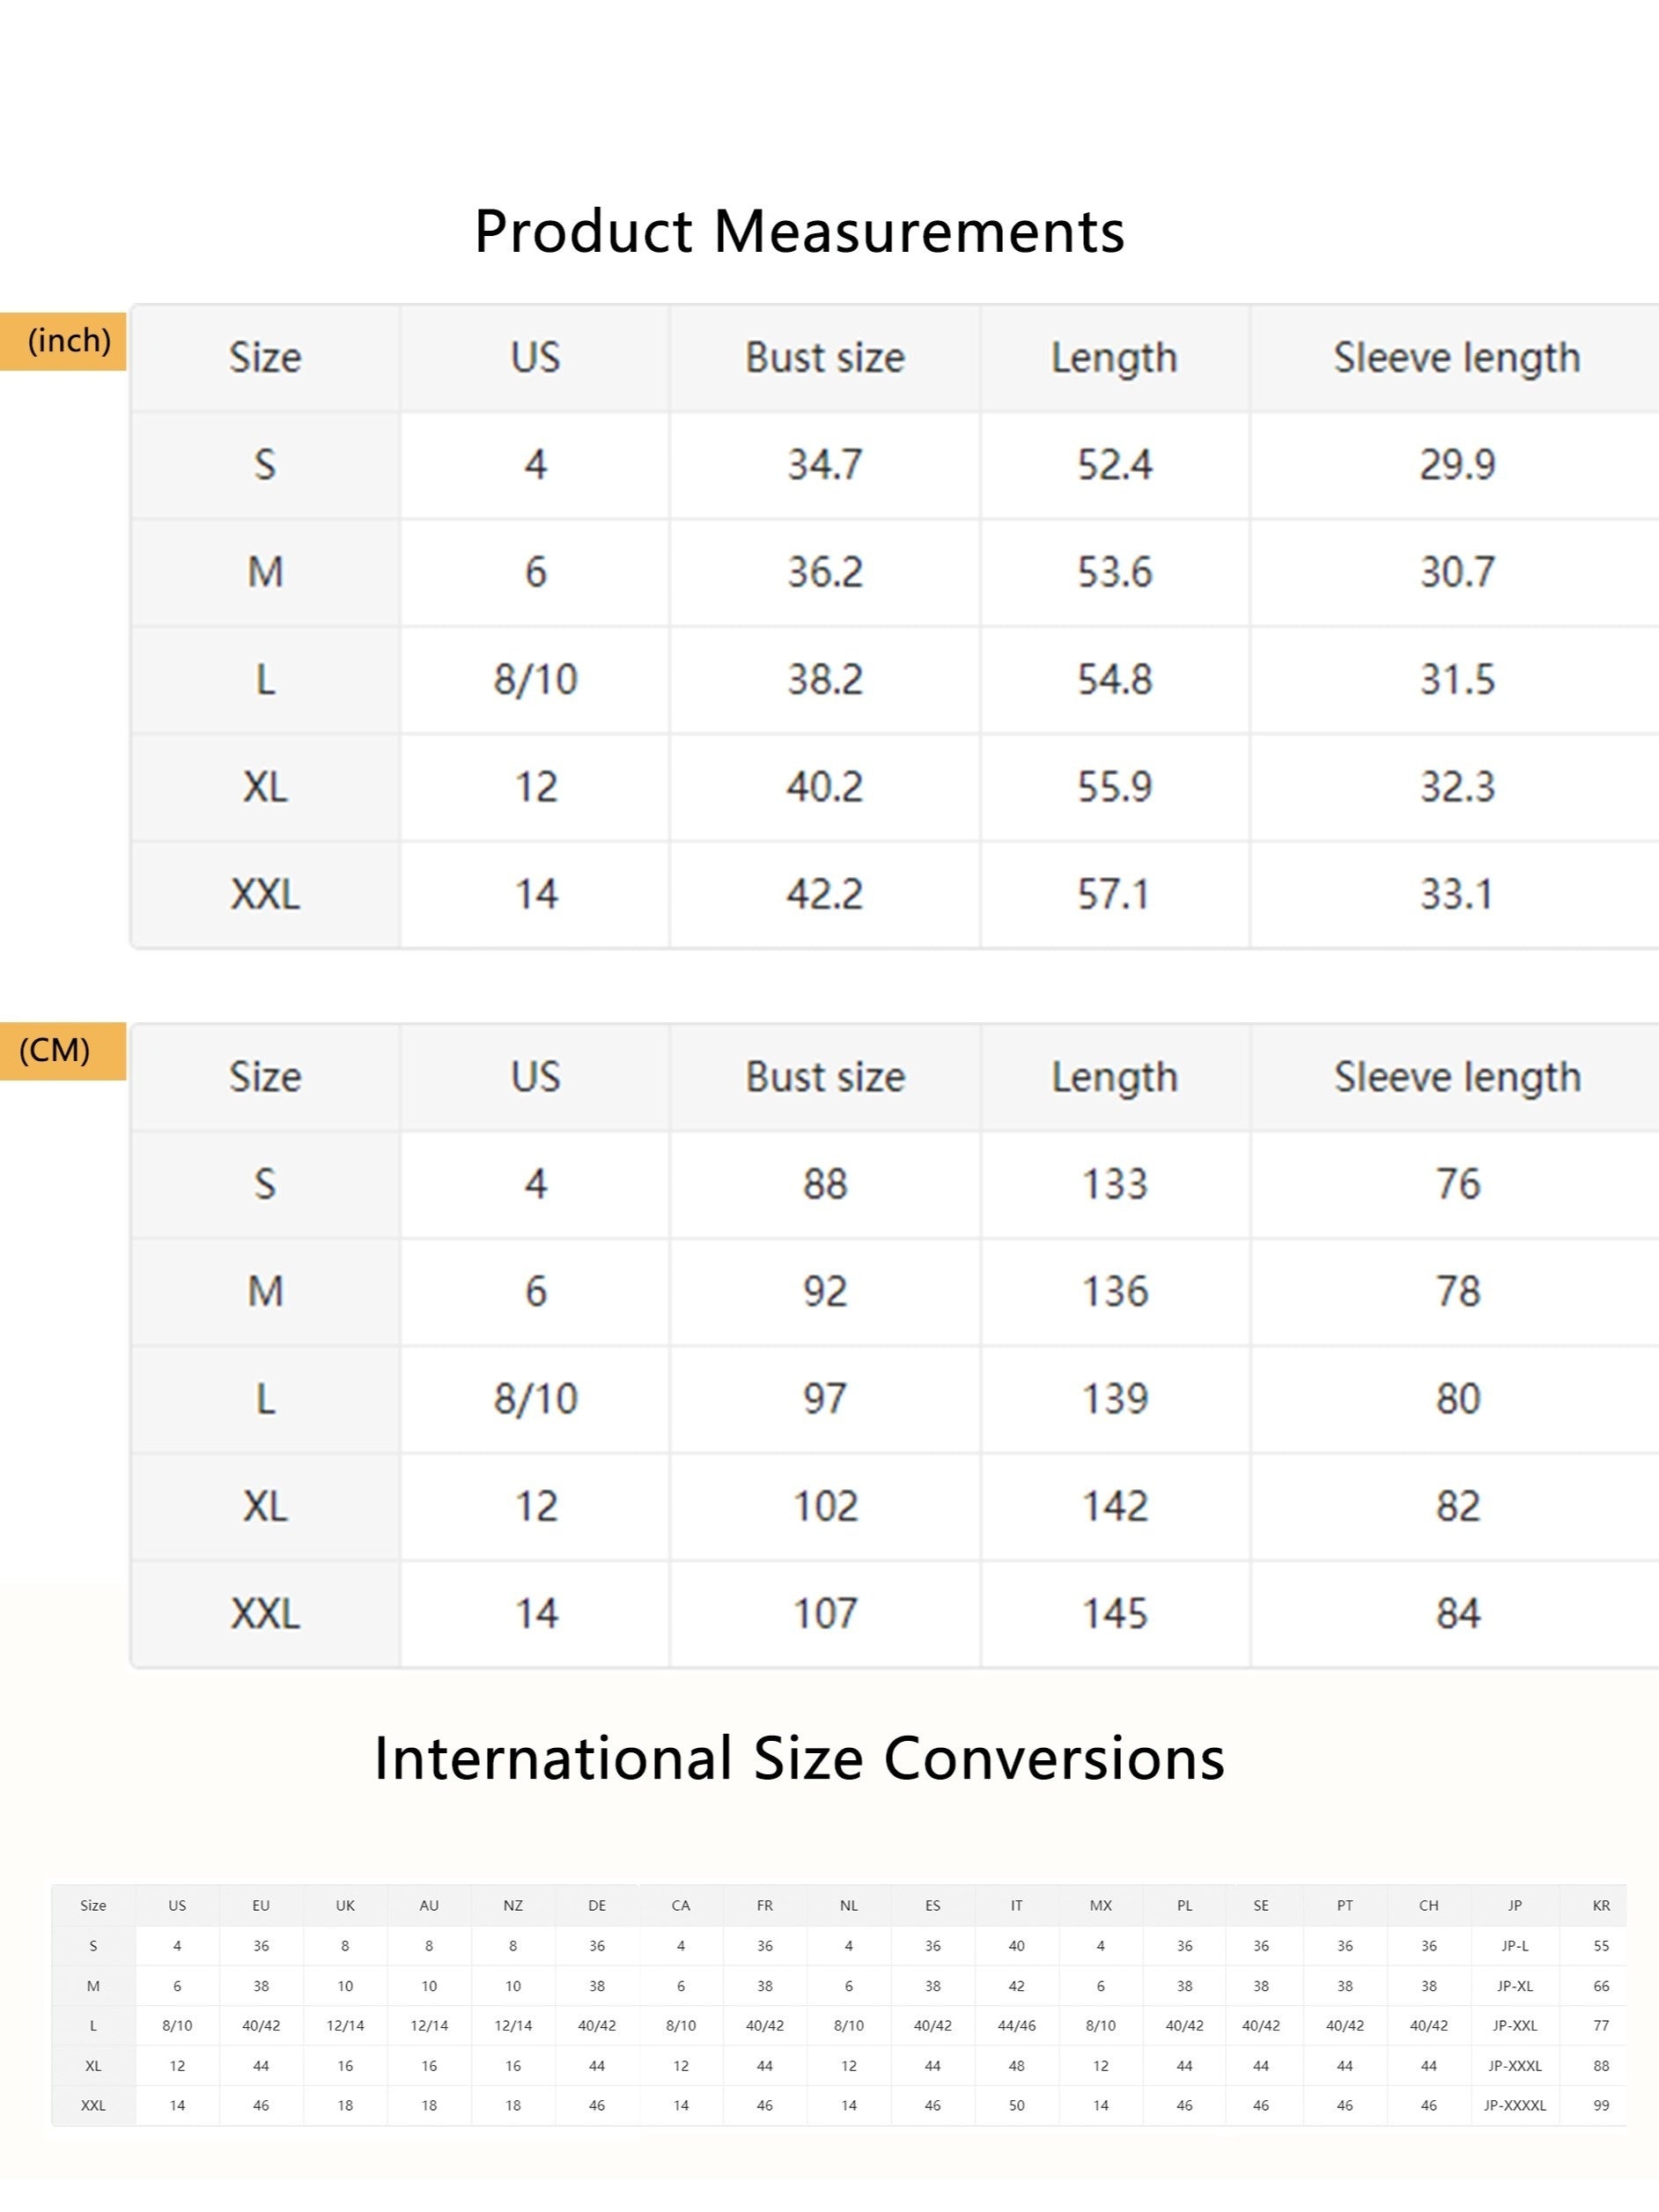This screenshot has height=2212, width=1659.
Task: Select the 107 bust cell in CM table
Action: coord(825,1614)
